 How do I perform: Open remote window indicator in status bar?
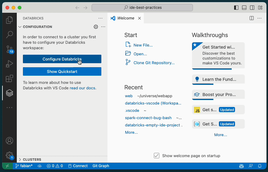pyautogui.click(x=7, y=166)
